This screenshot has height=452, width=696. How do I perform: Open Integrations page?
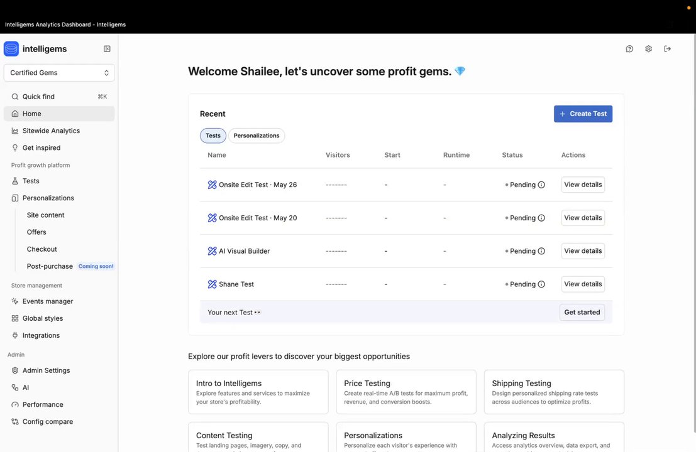click(x=59, y=335)
